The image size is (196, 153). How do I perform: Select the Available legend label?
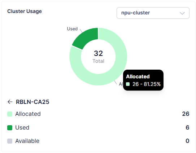27,141
